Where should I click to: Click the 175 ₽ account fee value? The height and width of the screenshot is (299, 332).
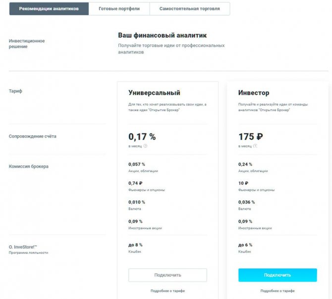coord(250,136)
